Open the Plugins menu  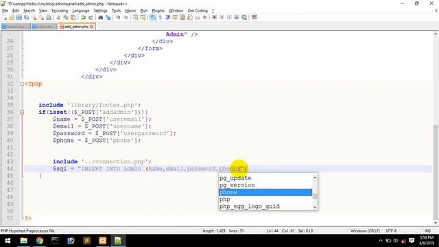[158, 11]
